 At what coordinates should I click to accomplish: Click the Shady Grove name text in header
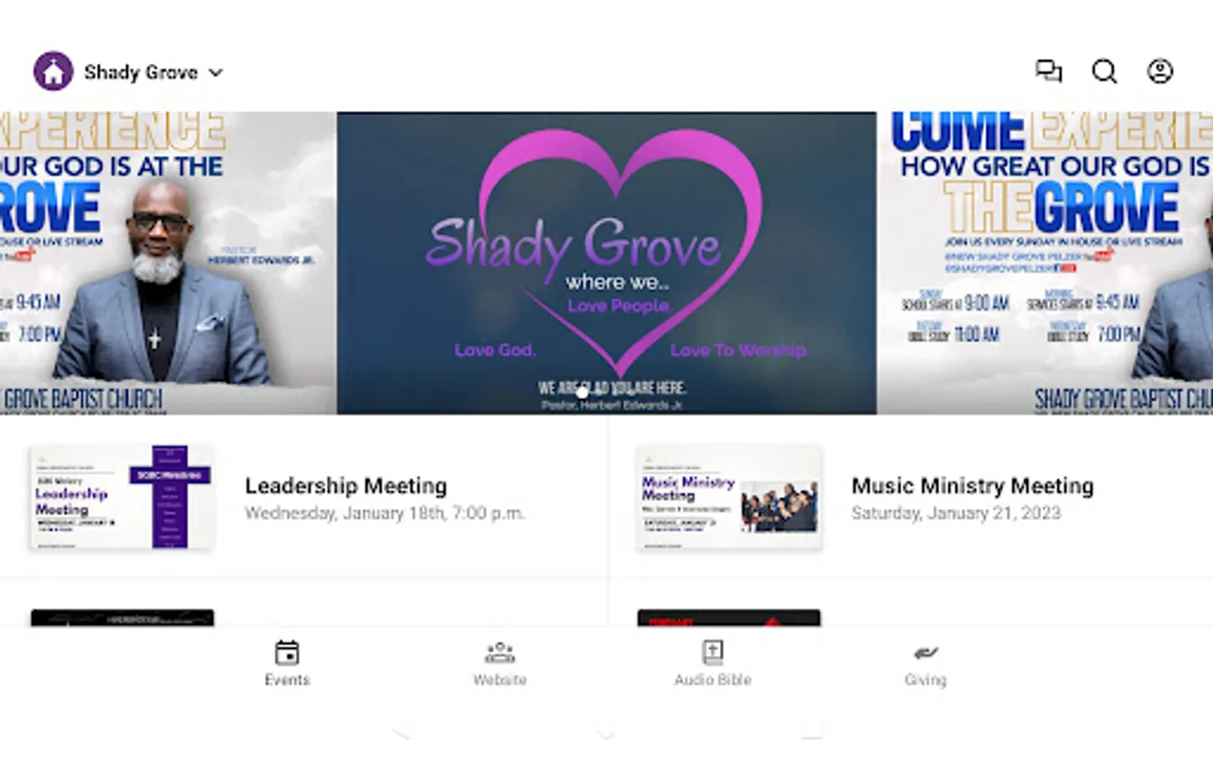coord(141,72)
